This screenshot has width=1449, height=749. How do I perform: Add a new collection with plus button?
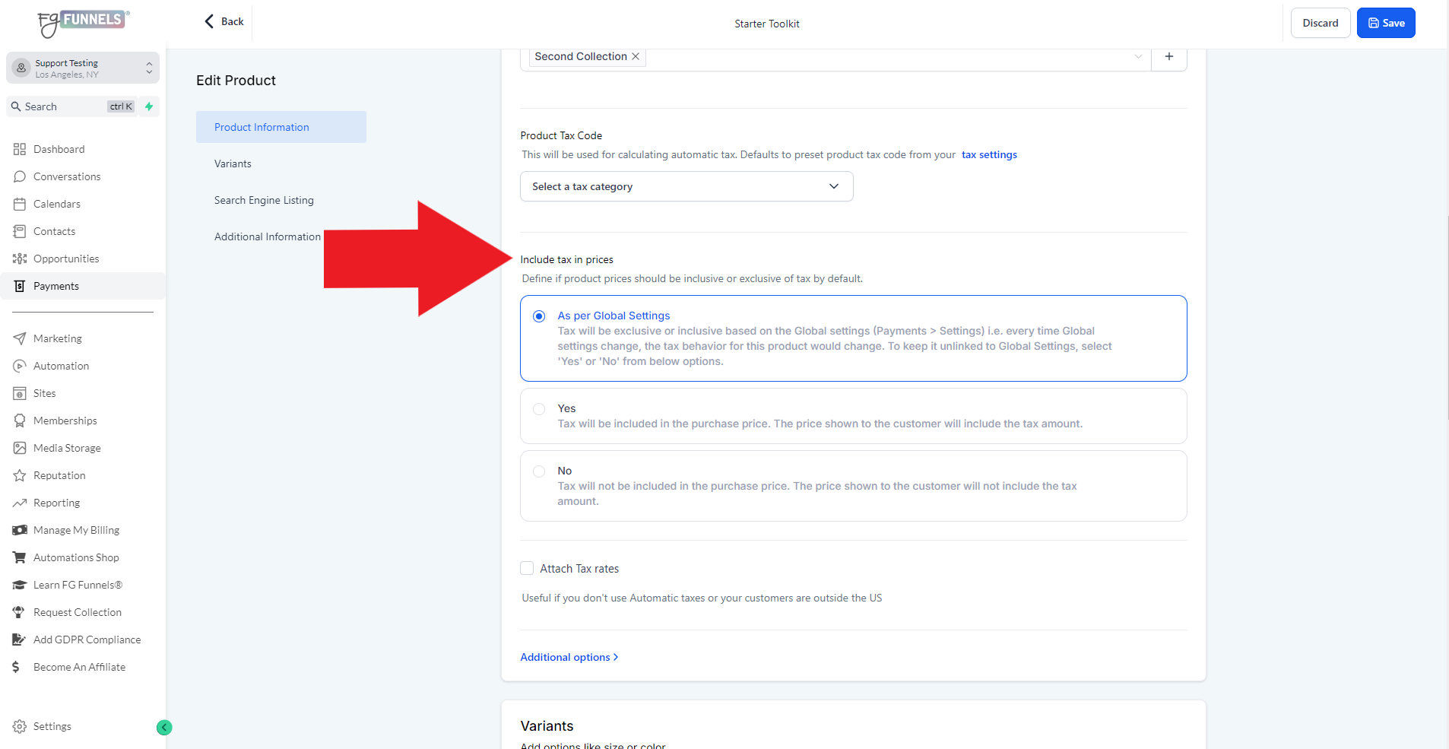[x=1169, y=56]
